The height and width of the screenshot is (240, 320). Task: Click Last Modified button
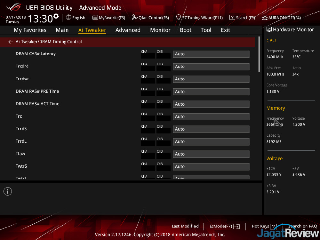185,226
